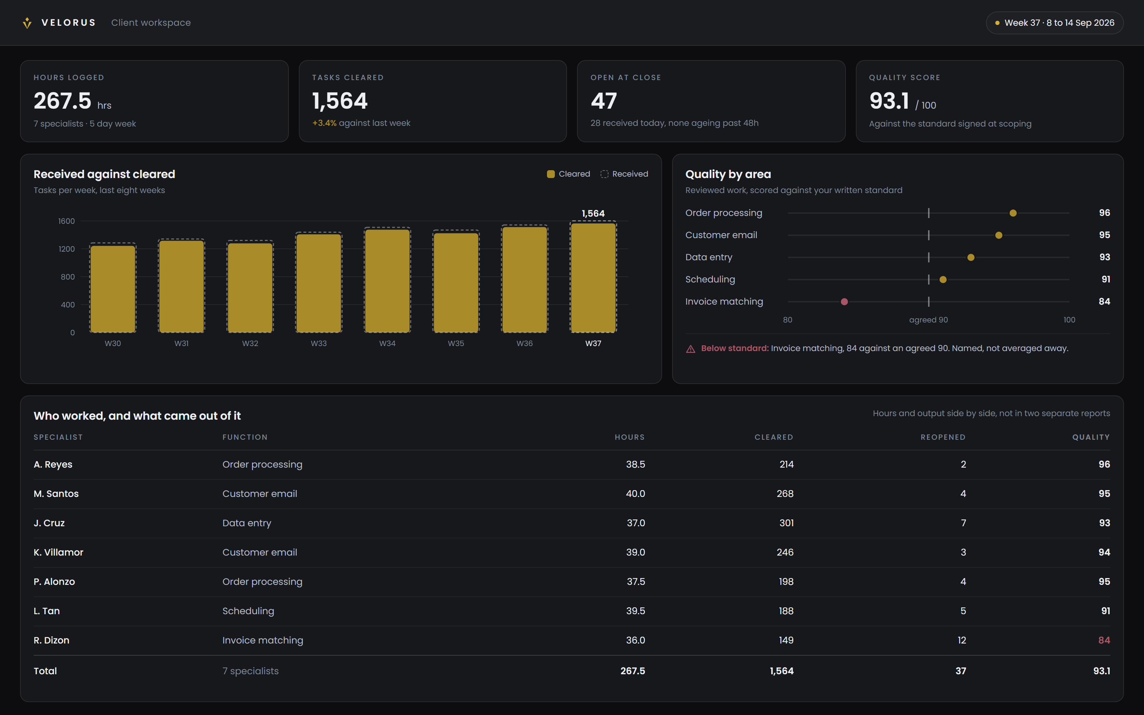1144x715 pixels.
Task: Select the A. Reyes specialist row
Action: [x=572, y=464]
